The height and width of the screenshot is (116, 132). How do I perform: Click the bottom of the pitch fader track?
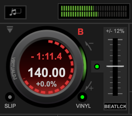coord(115,94)
